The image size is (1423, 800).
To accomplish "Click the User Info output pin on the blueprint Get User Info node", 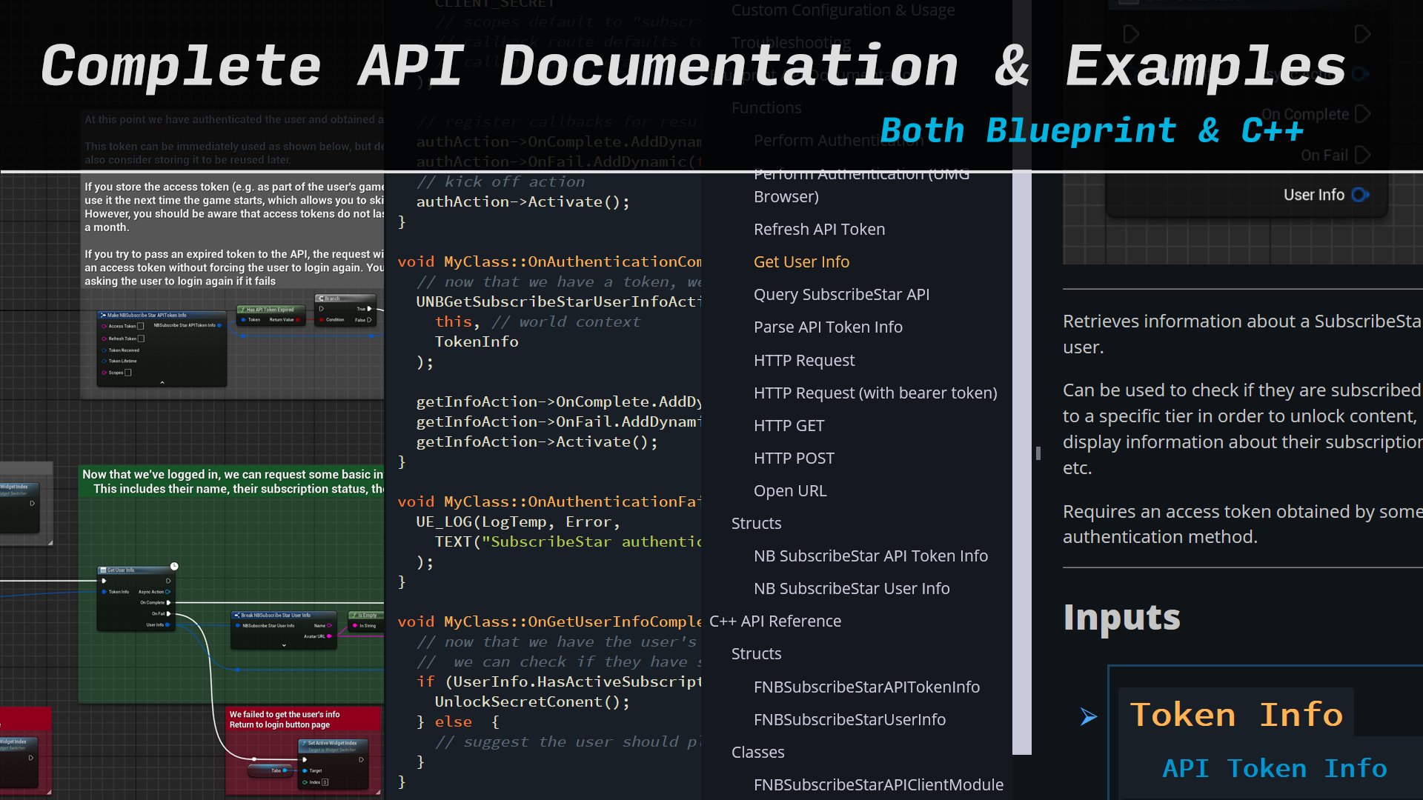I will point(167,625).
